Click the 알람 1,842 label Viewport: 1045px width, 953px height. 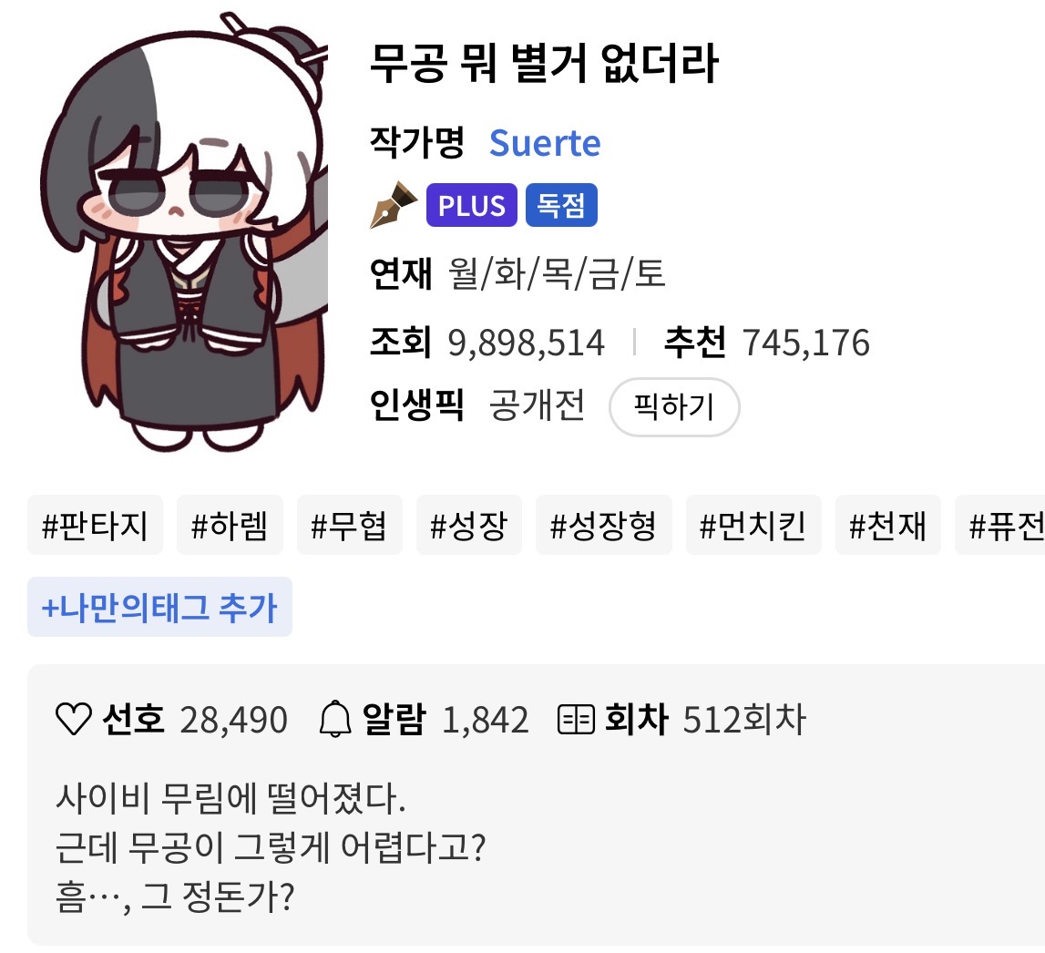tap(446, 720)
